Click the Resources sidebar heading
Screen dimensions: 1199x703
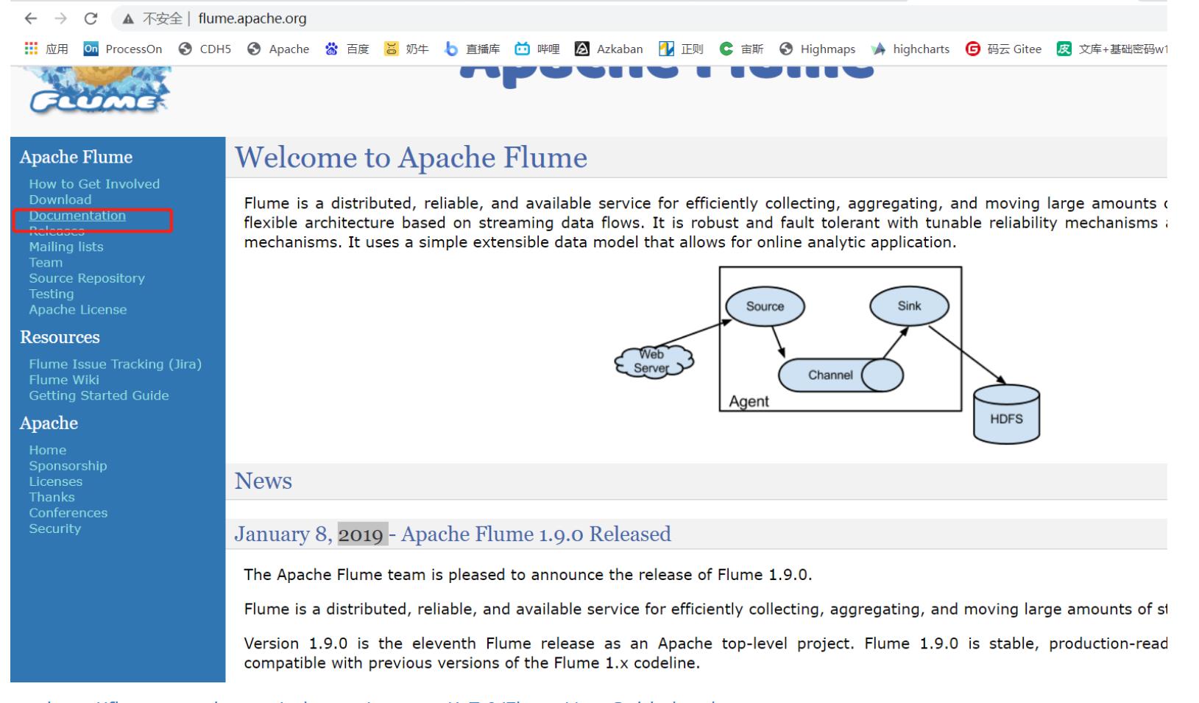[x=60, y=337]
